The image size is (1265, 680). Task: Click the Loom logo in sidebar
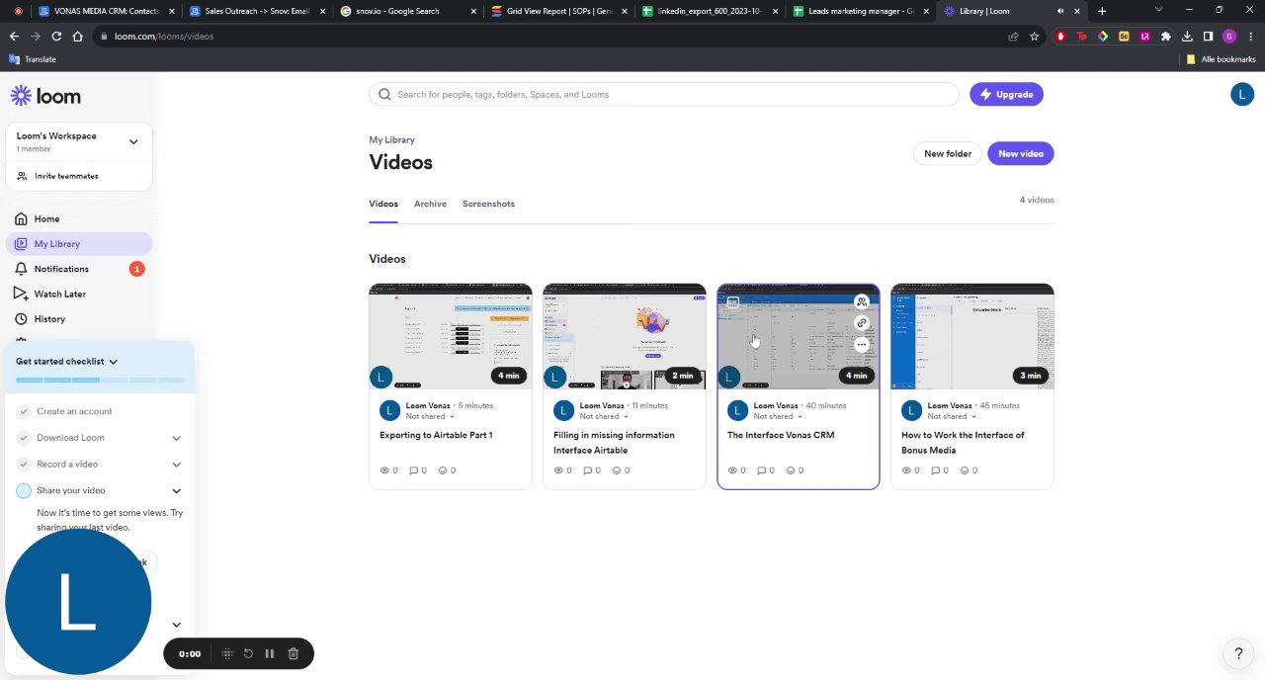(x=45, y=96)
